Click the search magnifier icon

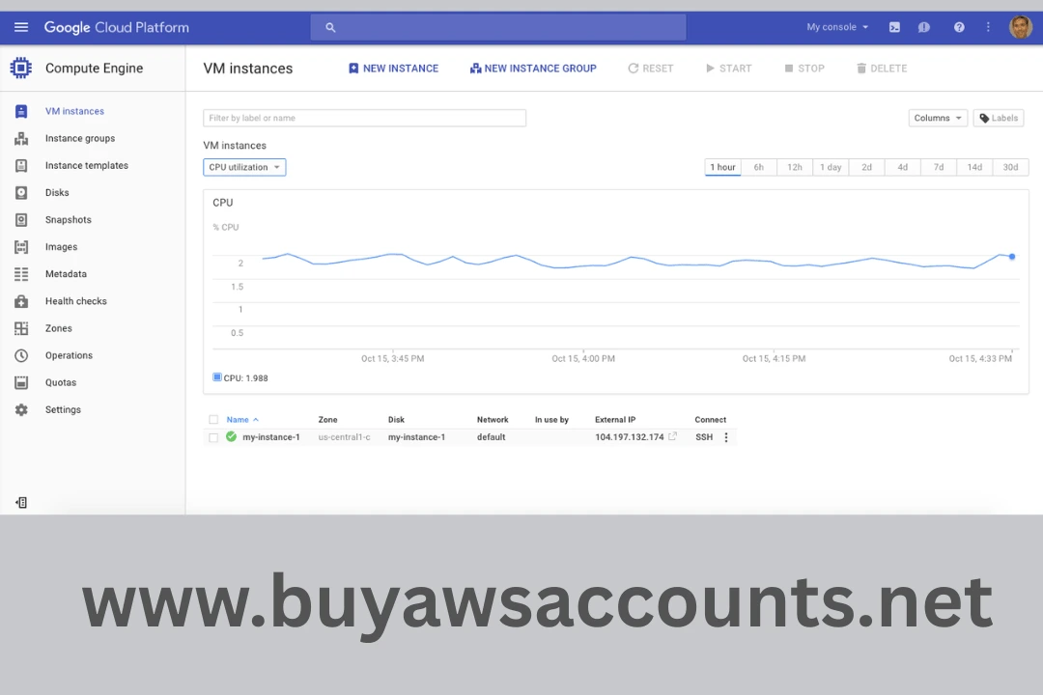point(330,27)
